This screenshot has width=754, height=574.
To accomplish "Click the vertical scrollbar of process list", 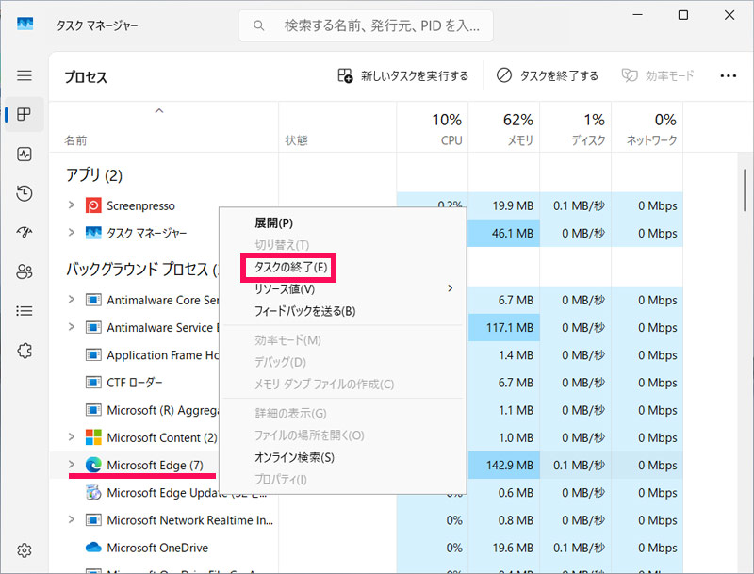I will coord(745,190).
